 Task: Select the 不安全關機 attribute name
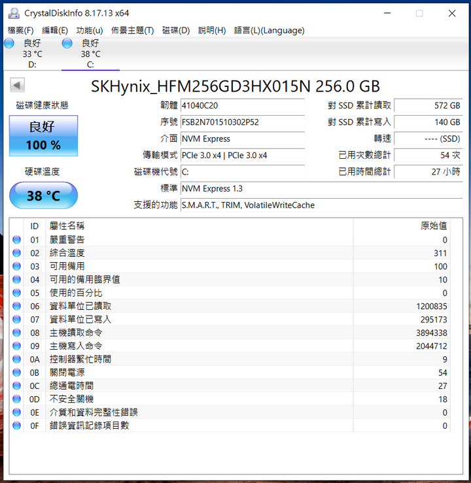(71, 399)
